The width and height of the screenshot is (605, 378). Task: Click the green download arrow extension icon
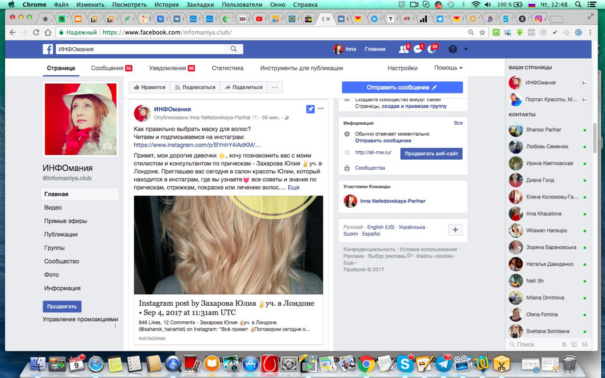coord(519,33)
